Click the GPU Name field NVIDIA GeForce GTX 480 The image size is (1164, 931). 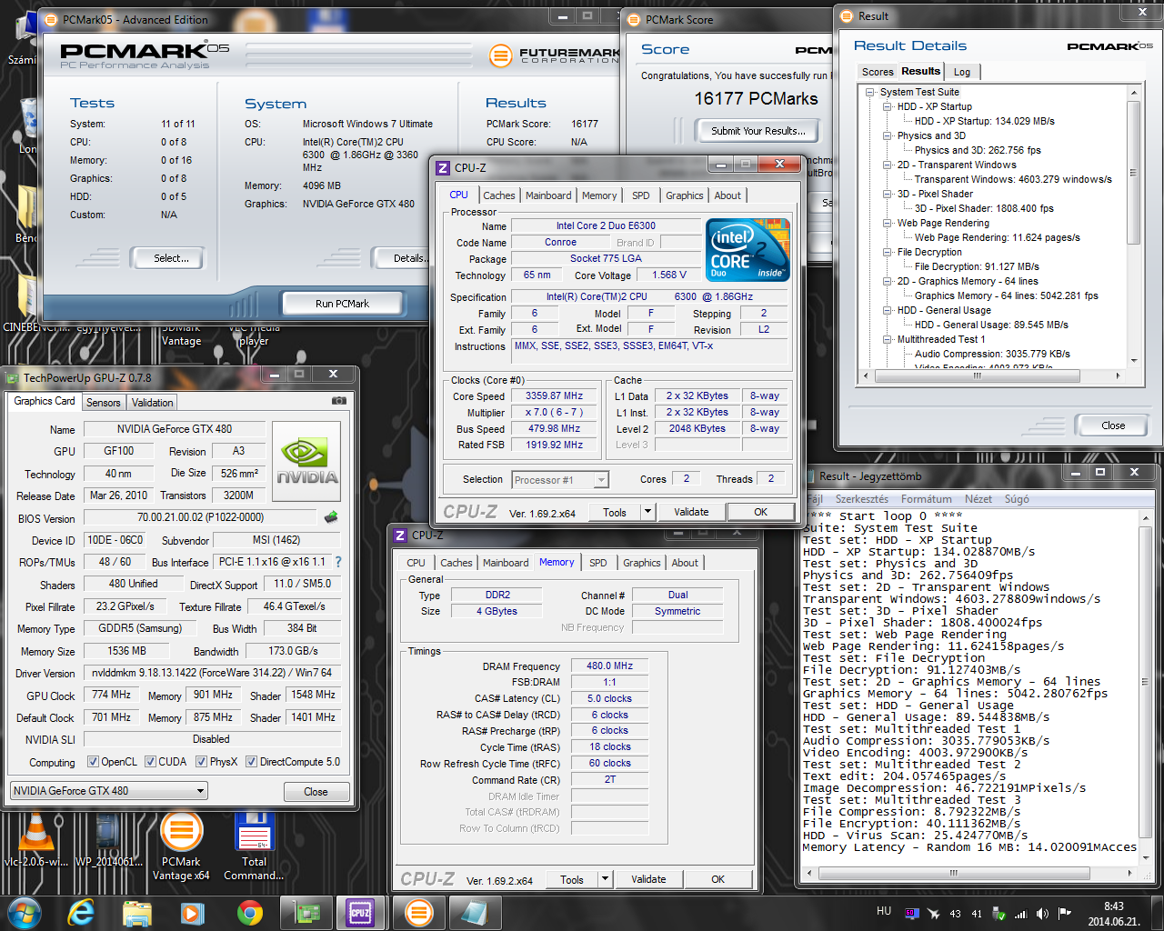click(x=175, y=429)
